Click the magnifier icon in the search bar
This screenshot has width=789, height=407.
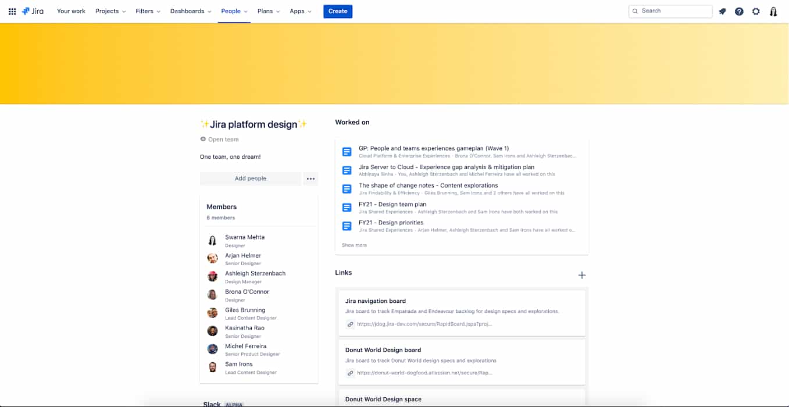pyautogui.click(x=635, y=11)
